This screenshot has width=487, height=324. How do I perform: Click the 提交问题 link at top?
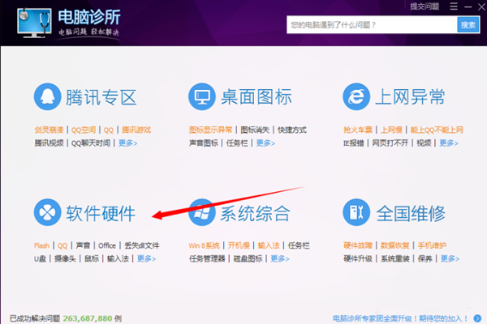tap(424, 6)
